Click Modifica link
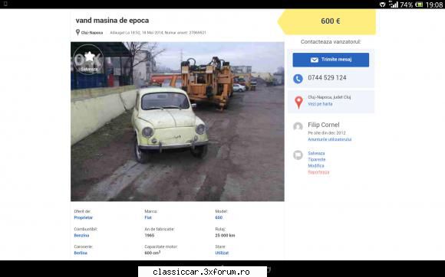Screen dimensions: 445x277 pos(316,166)
